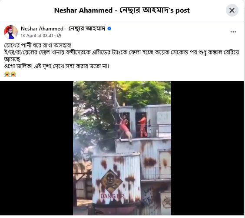Screen dimensions: 245x218
Task: Click the black bar right of video
Action: tap(207, 148)
